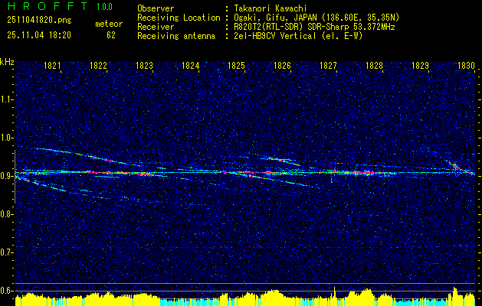Click the filename 2511041820.png
This screenshot has height=306, width=482.
click(x=39, y=20)
